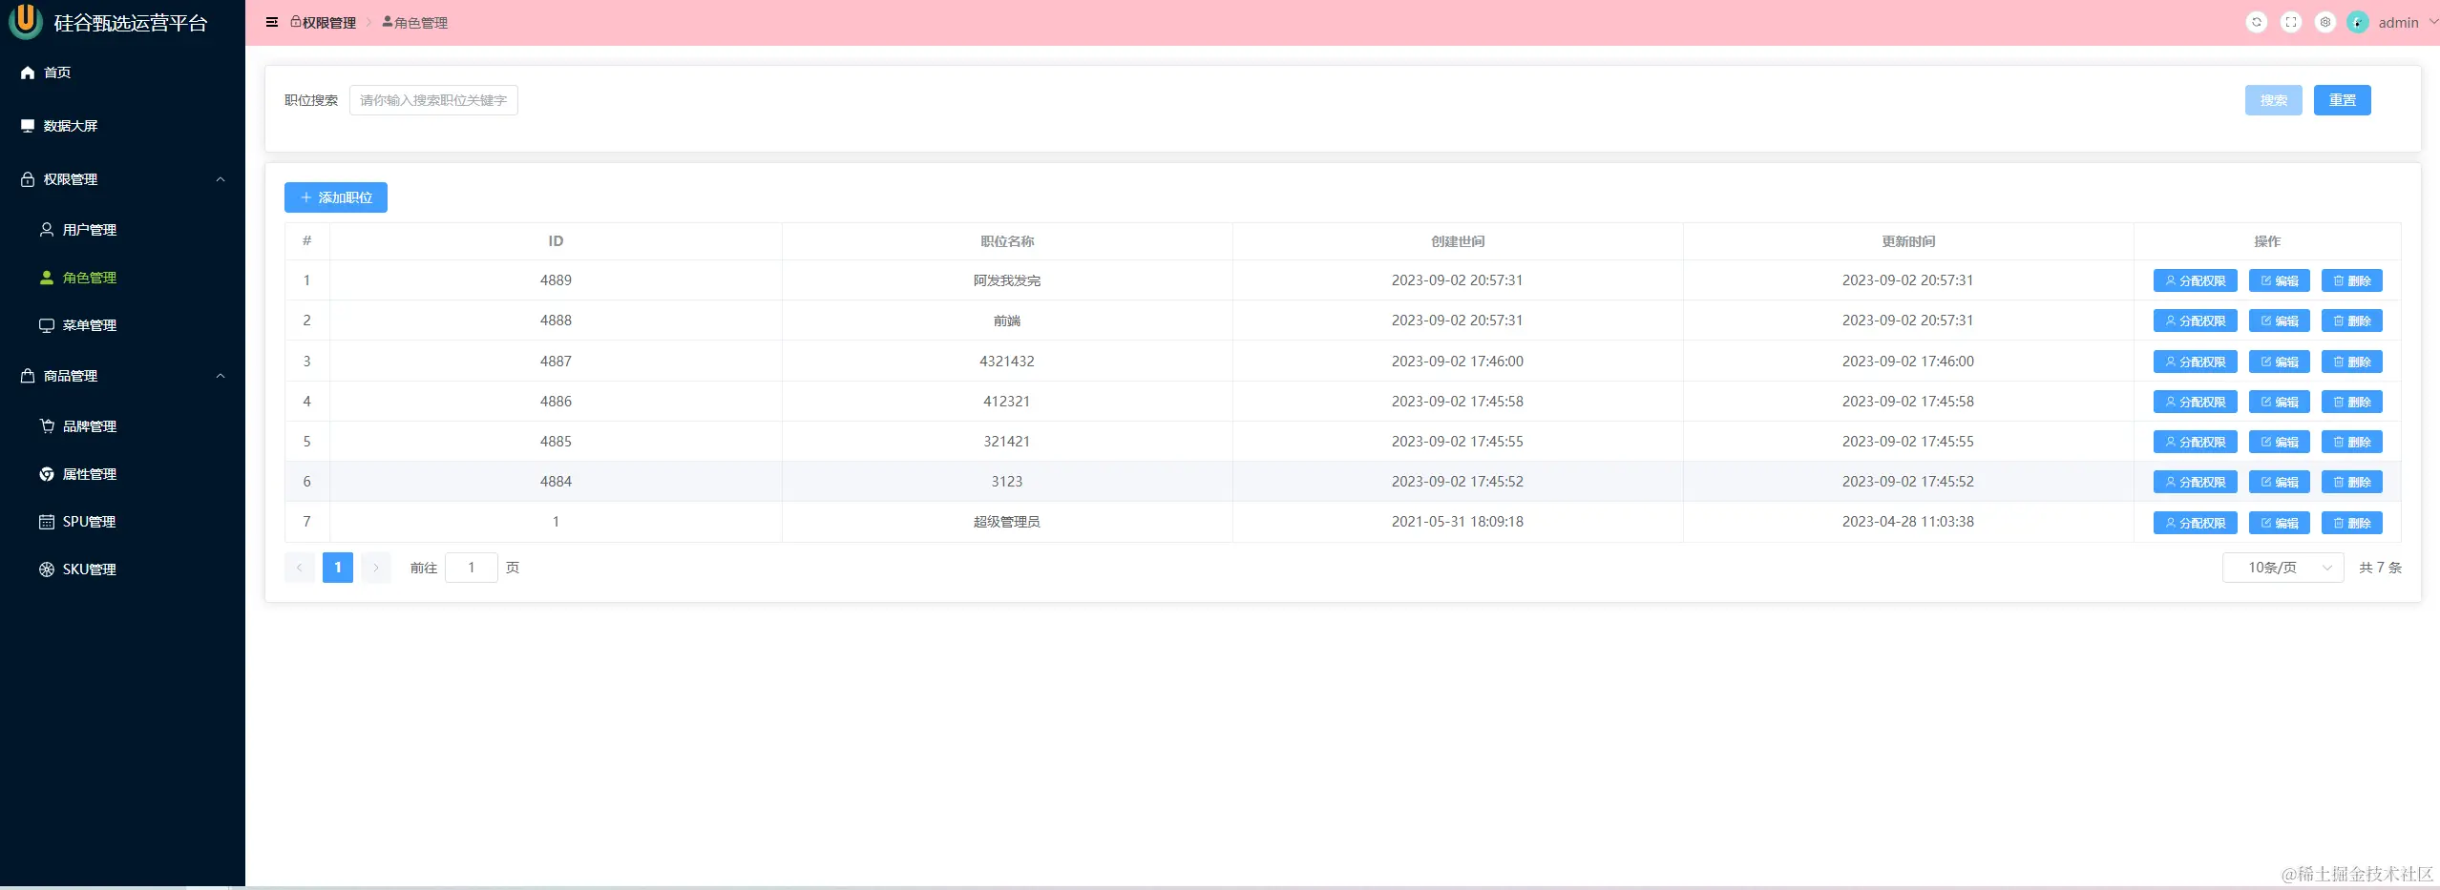Assign permissions for role 3123
The image size is (2440, 890).
pyautogui.click(x=2195, y=482)
